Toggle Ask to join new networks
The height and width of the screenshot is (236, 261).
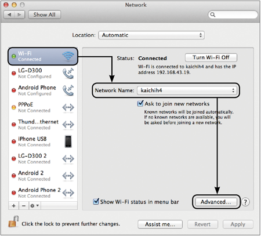pos(140,104)
